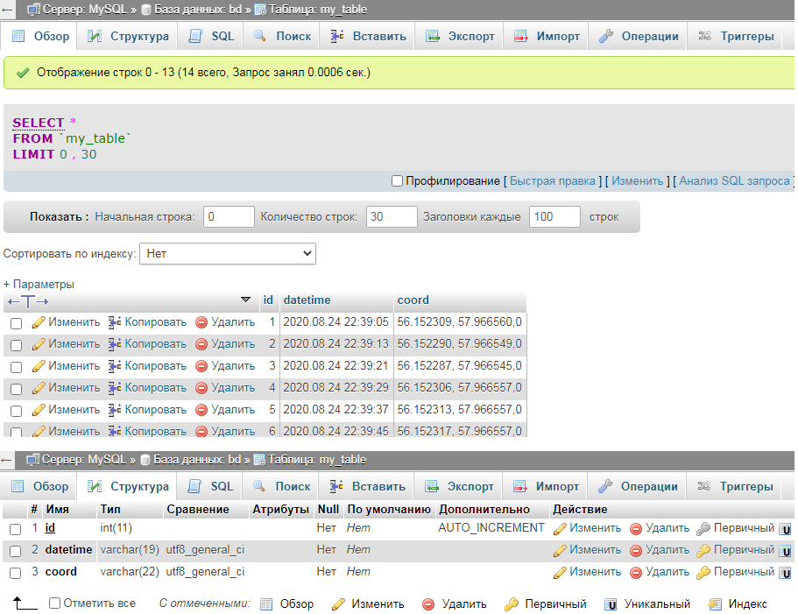Click the red delete icon for row 3
Viewport: 798px width, 614px height.
[202, 366]
